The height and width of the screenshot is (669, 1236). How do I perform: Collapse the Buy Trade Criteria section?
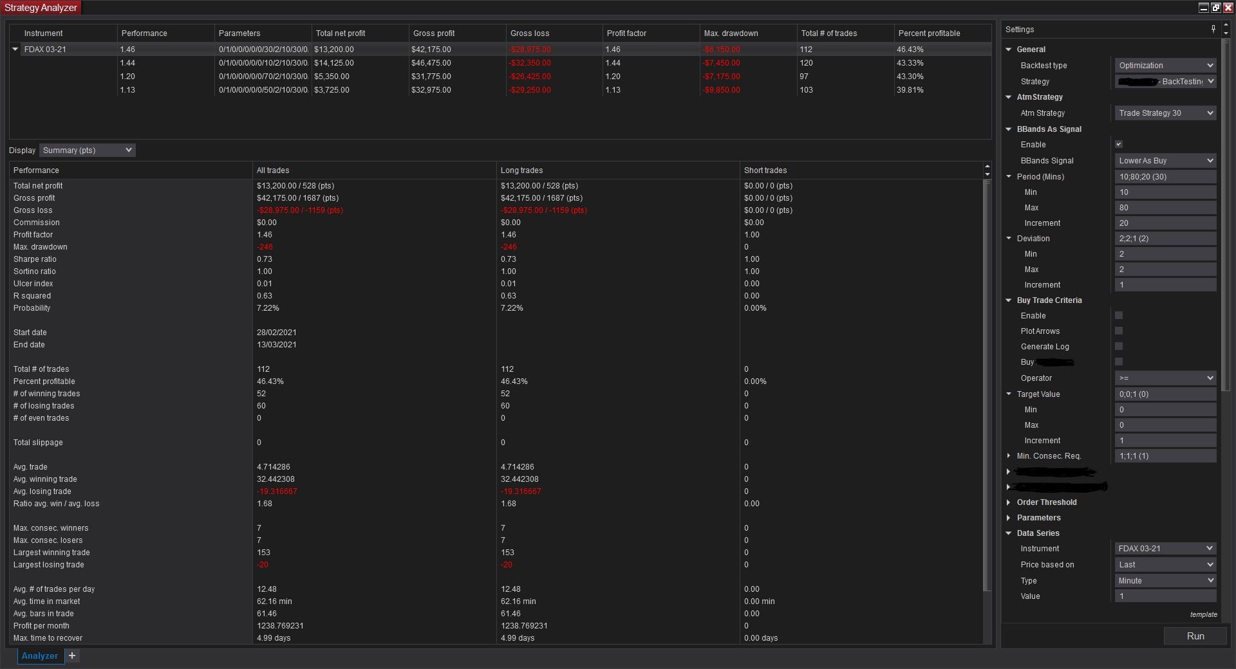(1009, 300)
